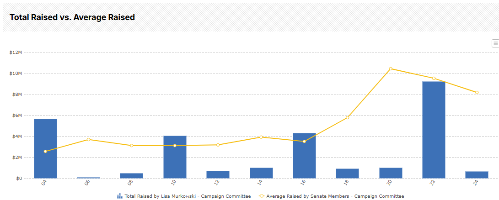499x200 pixels.
Task: Click the 2014 data point on yellow line
Action: point(261,137)
